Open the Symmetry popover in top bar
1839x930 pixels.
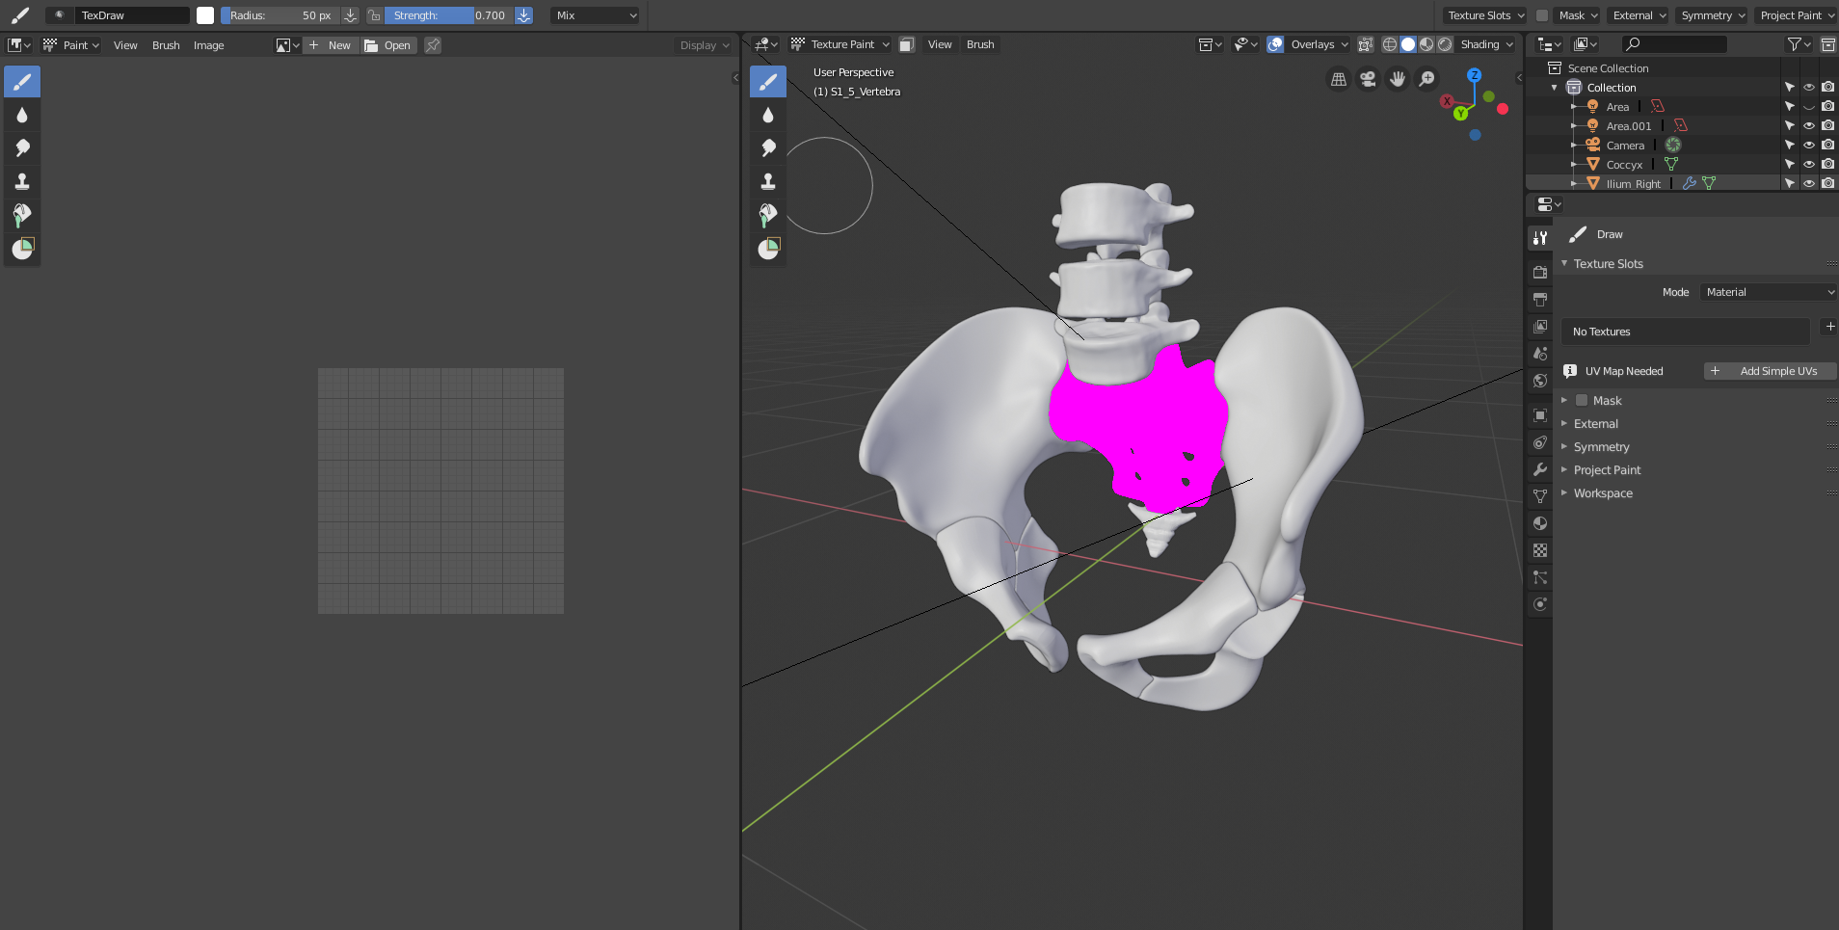click(x=1712, y=15)
